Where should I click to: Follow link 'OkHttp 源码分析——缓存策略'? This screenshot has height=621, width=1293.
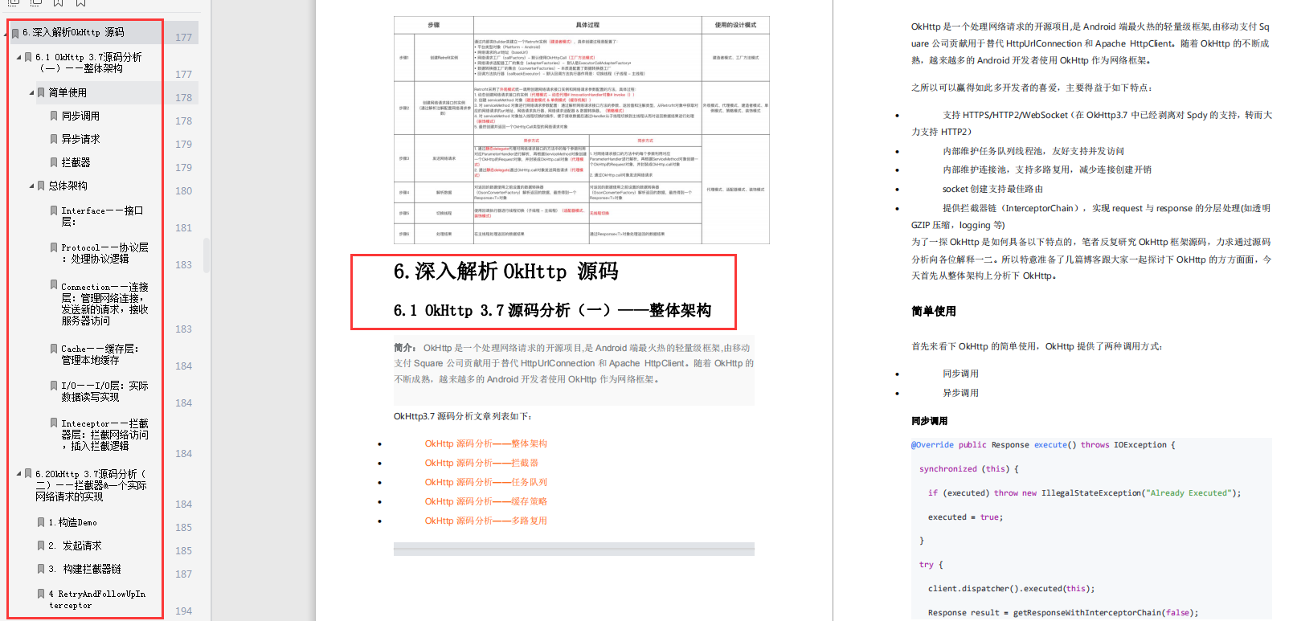[x=485, y=501]
